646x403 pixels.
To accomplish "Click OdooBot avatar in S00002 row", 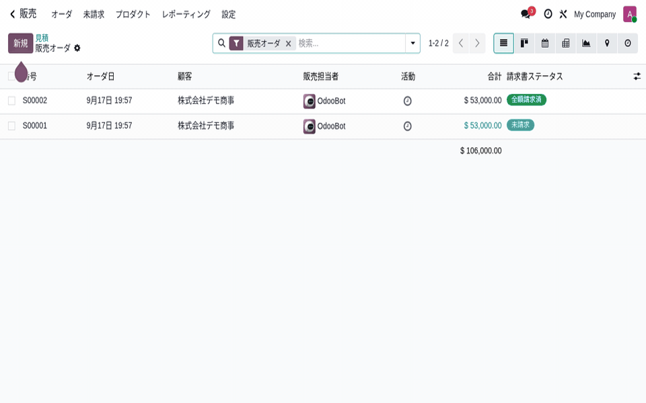I will (x=310, y=101).
